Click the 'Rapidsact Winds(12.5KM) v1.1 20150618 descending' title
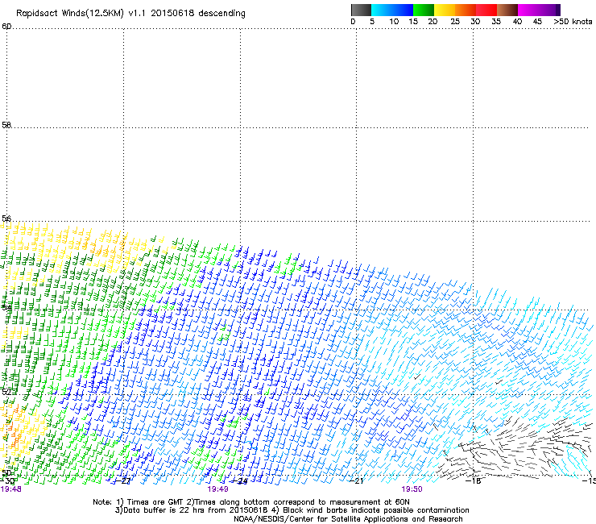The height and width of the screenshot is (524, 596). pyautogui.click(x=130, y=14)
